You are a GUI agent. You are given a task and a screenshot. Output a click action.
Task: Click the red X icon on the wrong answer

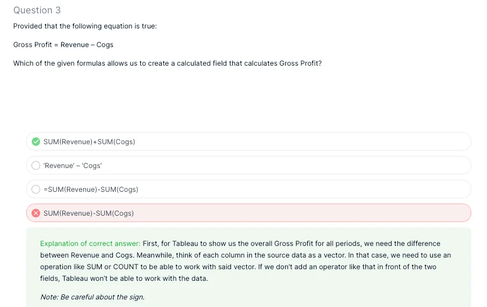click(36, 213)
